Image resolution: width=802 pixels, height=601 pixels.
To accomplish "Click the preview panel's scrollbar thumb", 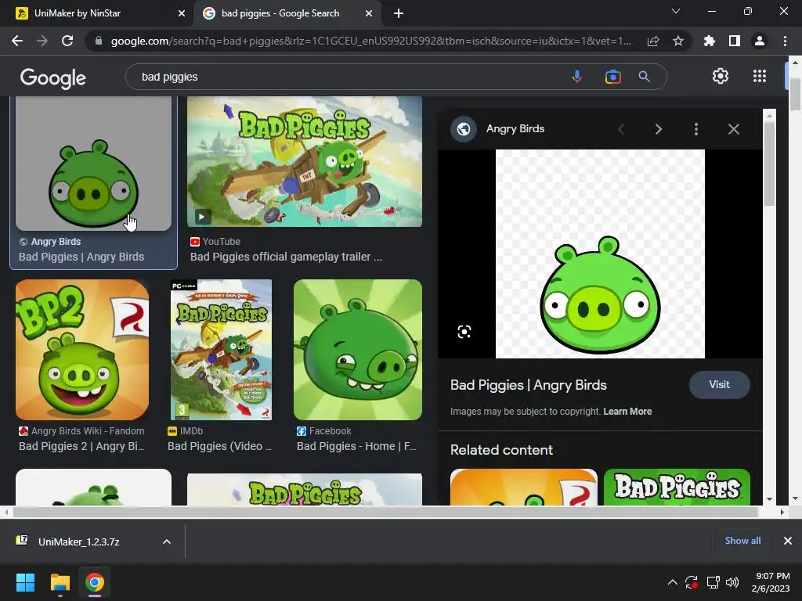I will pos(769,163).
